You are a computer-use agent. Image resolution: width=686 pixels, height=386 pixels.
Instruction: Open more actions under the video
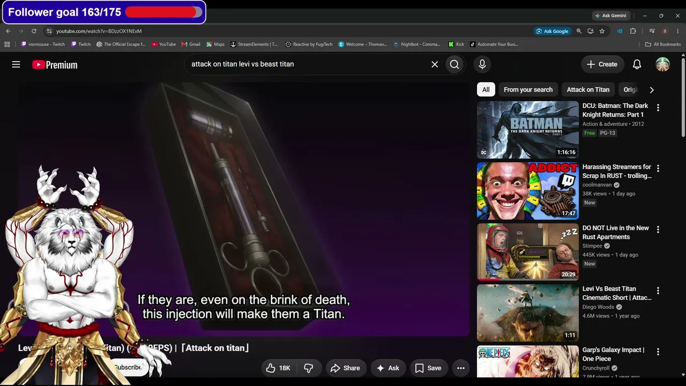coord(461,368)
